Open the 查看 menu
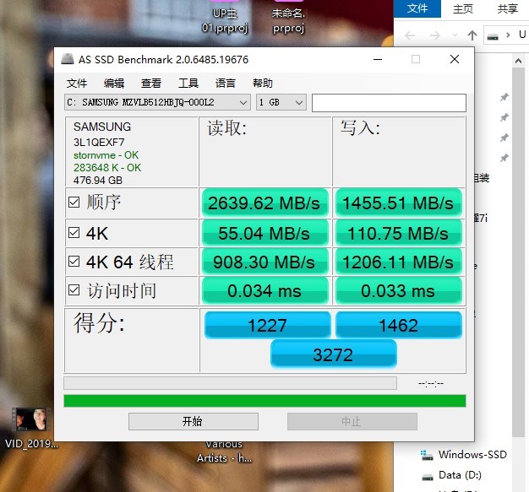The height and width of the screenshot is (492, 529). [x=151, y=84]
